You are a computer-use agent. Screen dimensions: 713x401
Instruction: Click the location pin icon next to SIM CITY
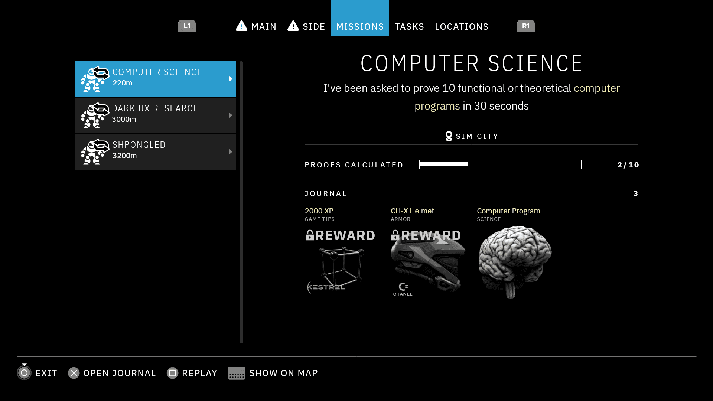(x=449, y=136)
